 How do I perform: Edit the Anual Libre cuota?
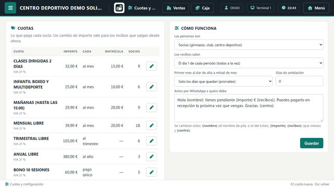tap(151, 157)
